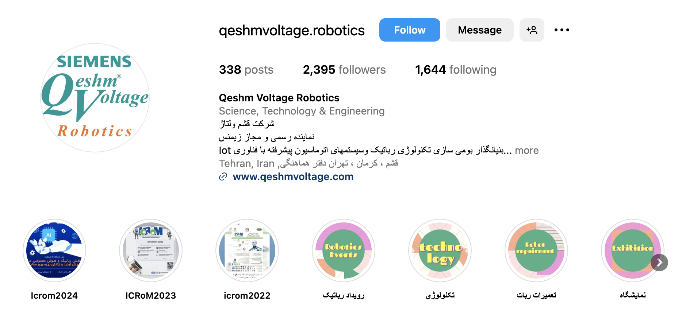Open the ICRoM2023 story highlight
Image resolution: width=682 pixels, height=330 pixels.
(x=151, y=251)
